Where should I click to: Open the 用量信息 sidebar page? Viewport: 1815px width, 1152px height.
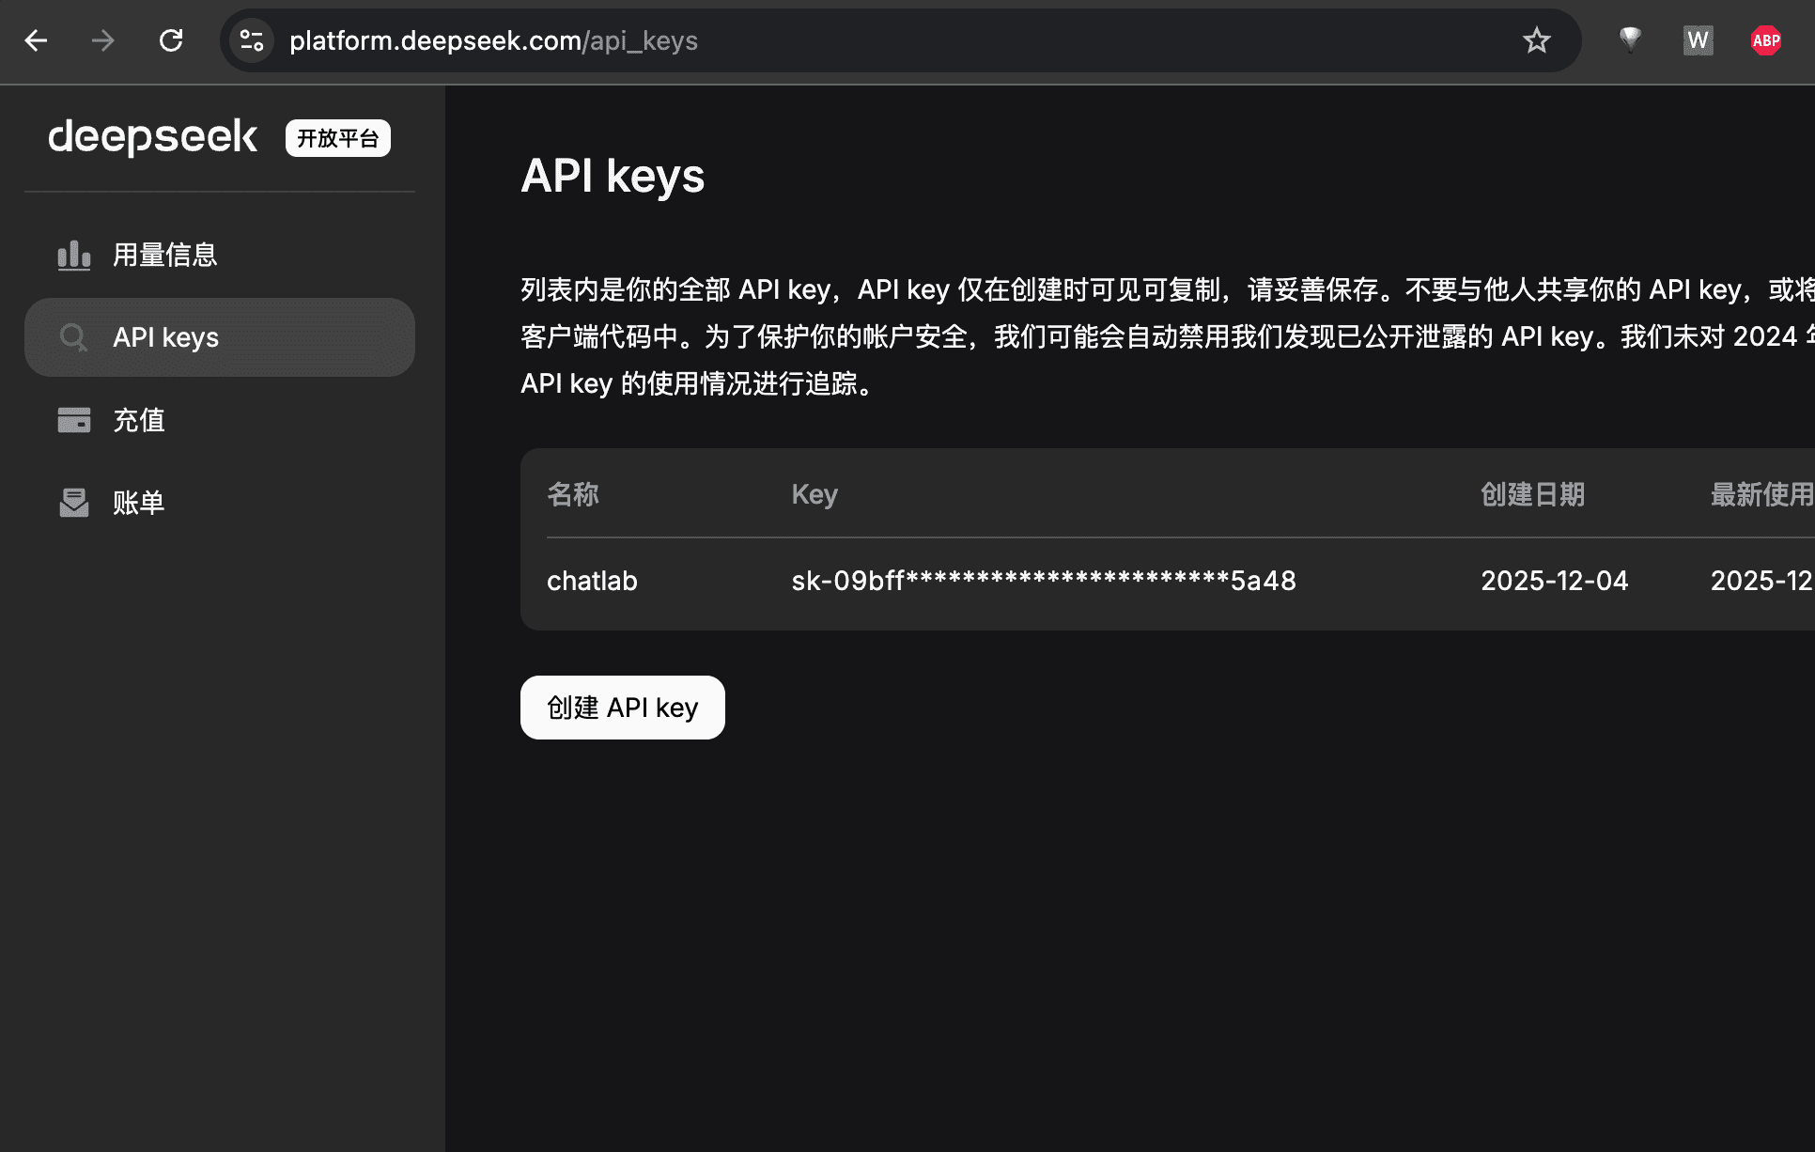(x=165, y=255)
